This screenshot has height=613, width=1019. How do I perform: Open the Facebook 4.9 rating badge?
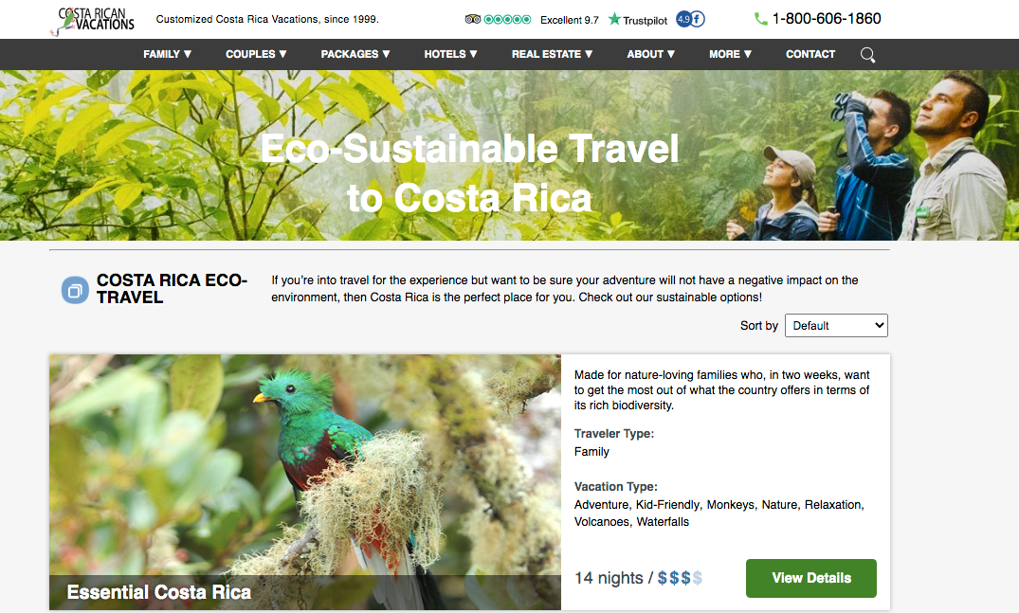click(690, 19)
